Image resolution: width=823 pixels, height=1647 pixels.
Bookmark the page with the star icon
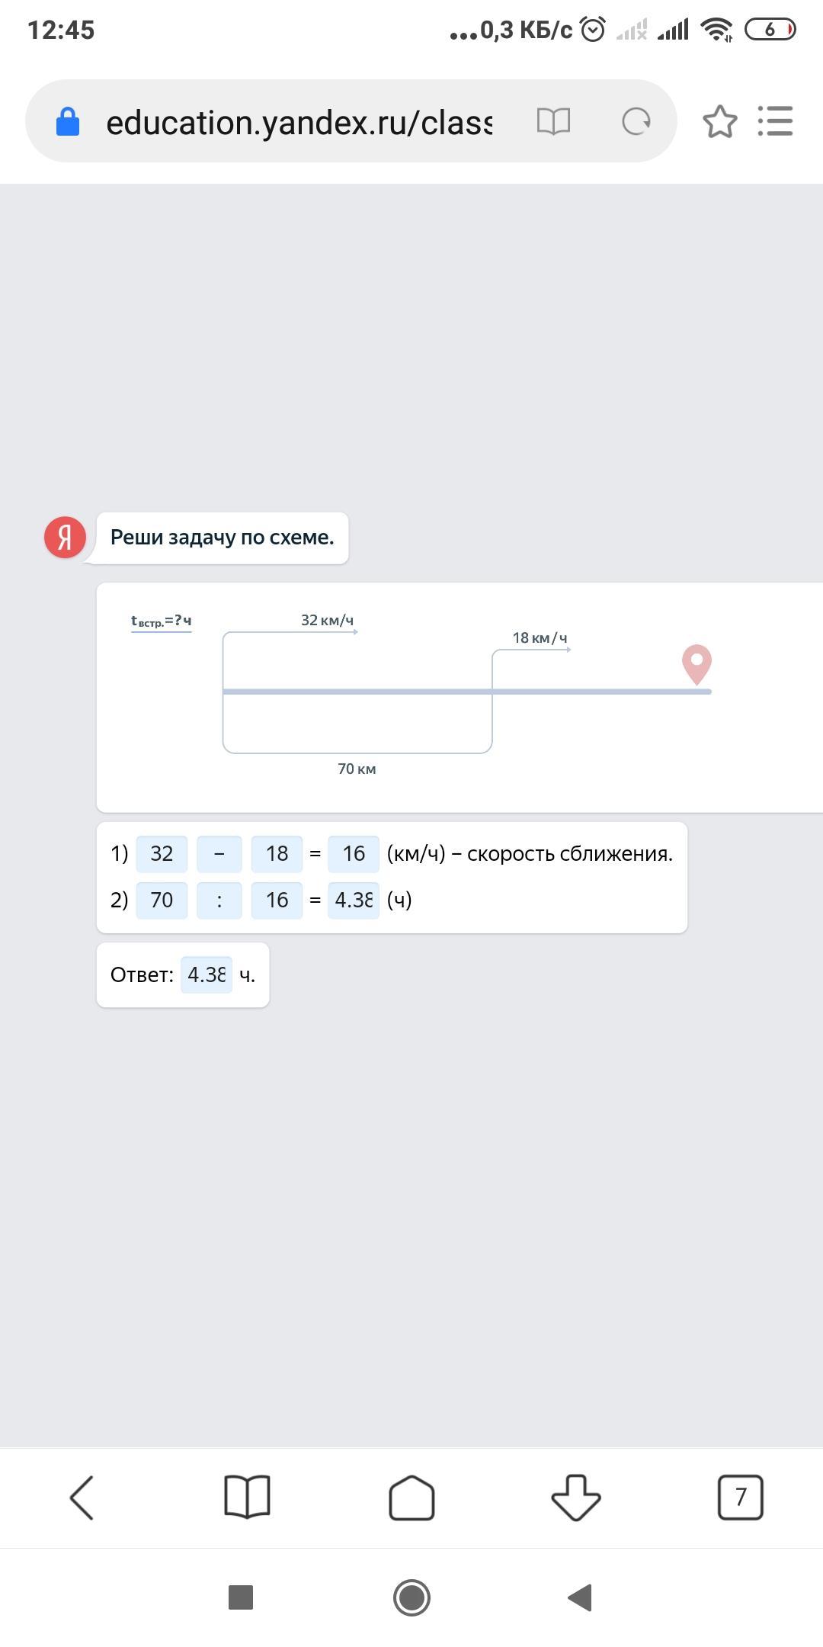[x=720, y=122]
